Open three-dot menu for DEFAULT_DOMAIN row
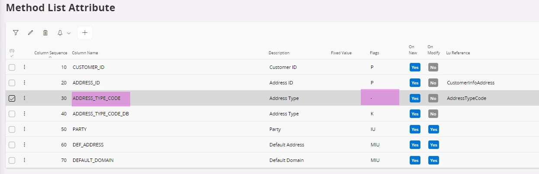 click(25, 160)
